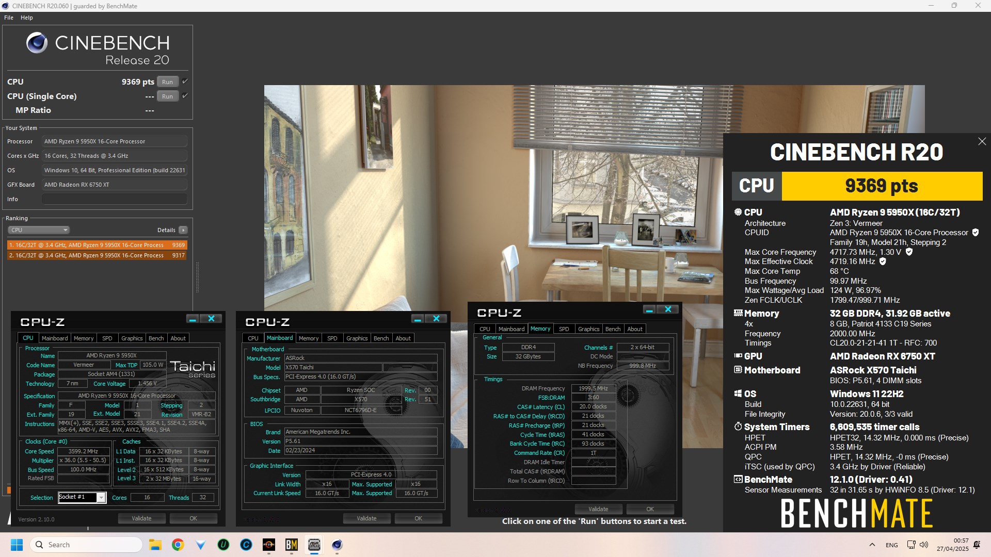Screen dimensions: 991x557
Task: Click OK in middle CPU-Z window
Action: click(x=418, y=518)
